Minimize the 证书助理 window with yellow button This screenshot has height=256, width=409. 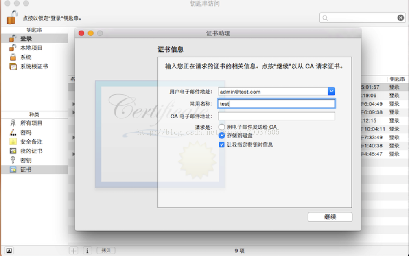(x=90, y=33)
